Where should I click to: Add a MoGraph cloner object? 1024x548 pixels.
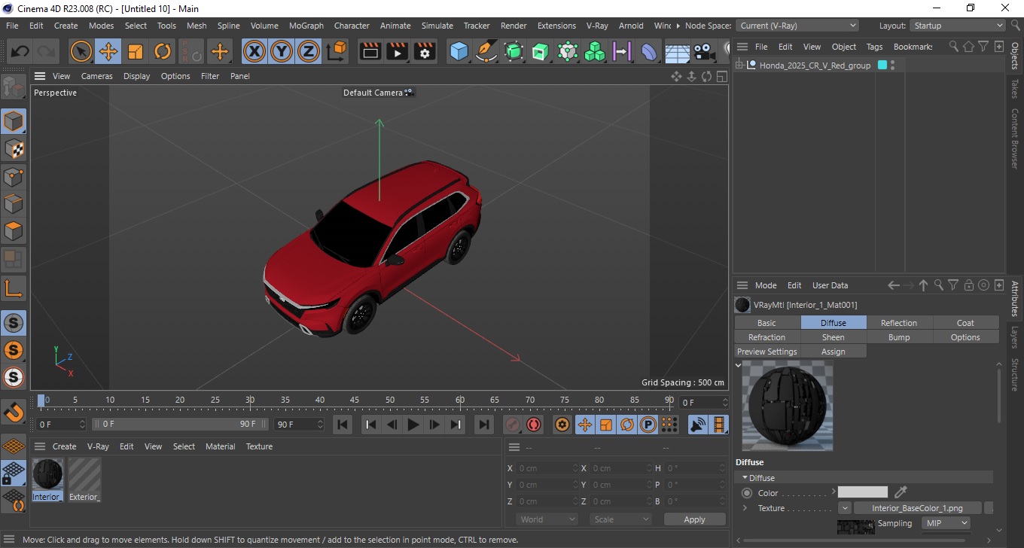point(595,52)
